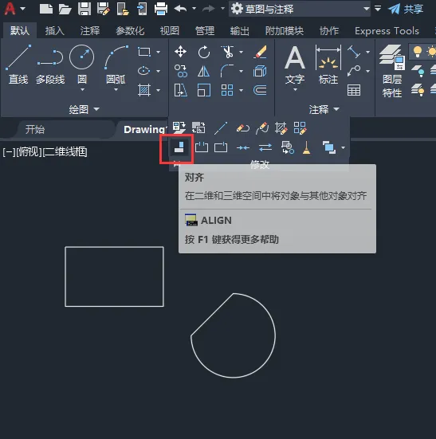The height and width of the screenshot is (439, 436).
Task: Switch to the Parametric (参数化) ribbon tab
Action: point(130,30)
